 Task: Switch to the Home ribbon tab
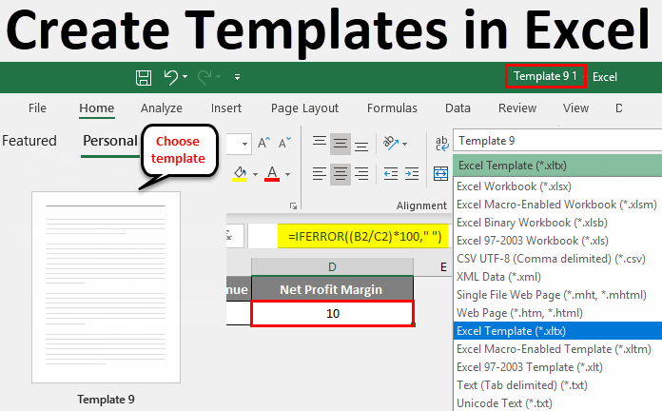[x=97, y=108]
